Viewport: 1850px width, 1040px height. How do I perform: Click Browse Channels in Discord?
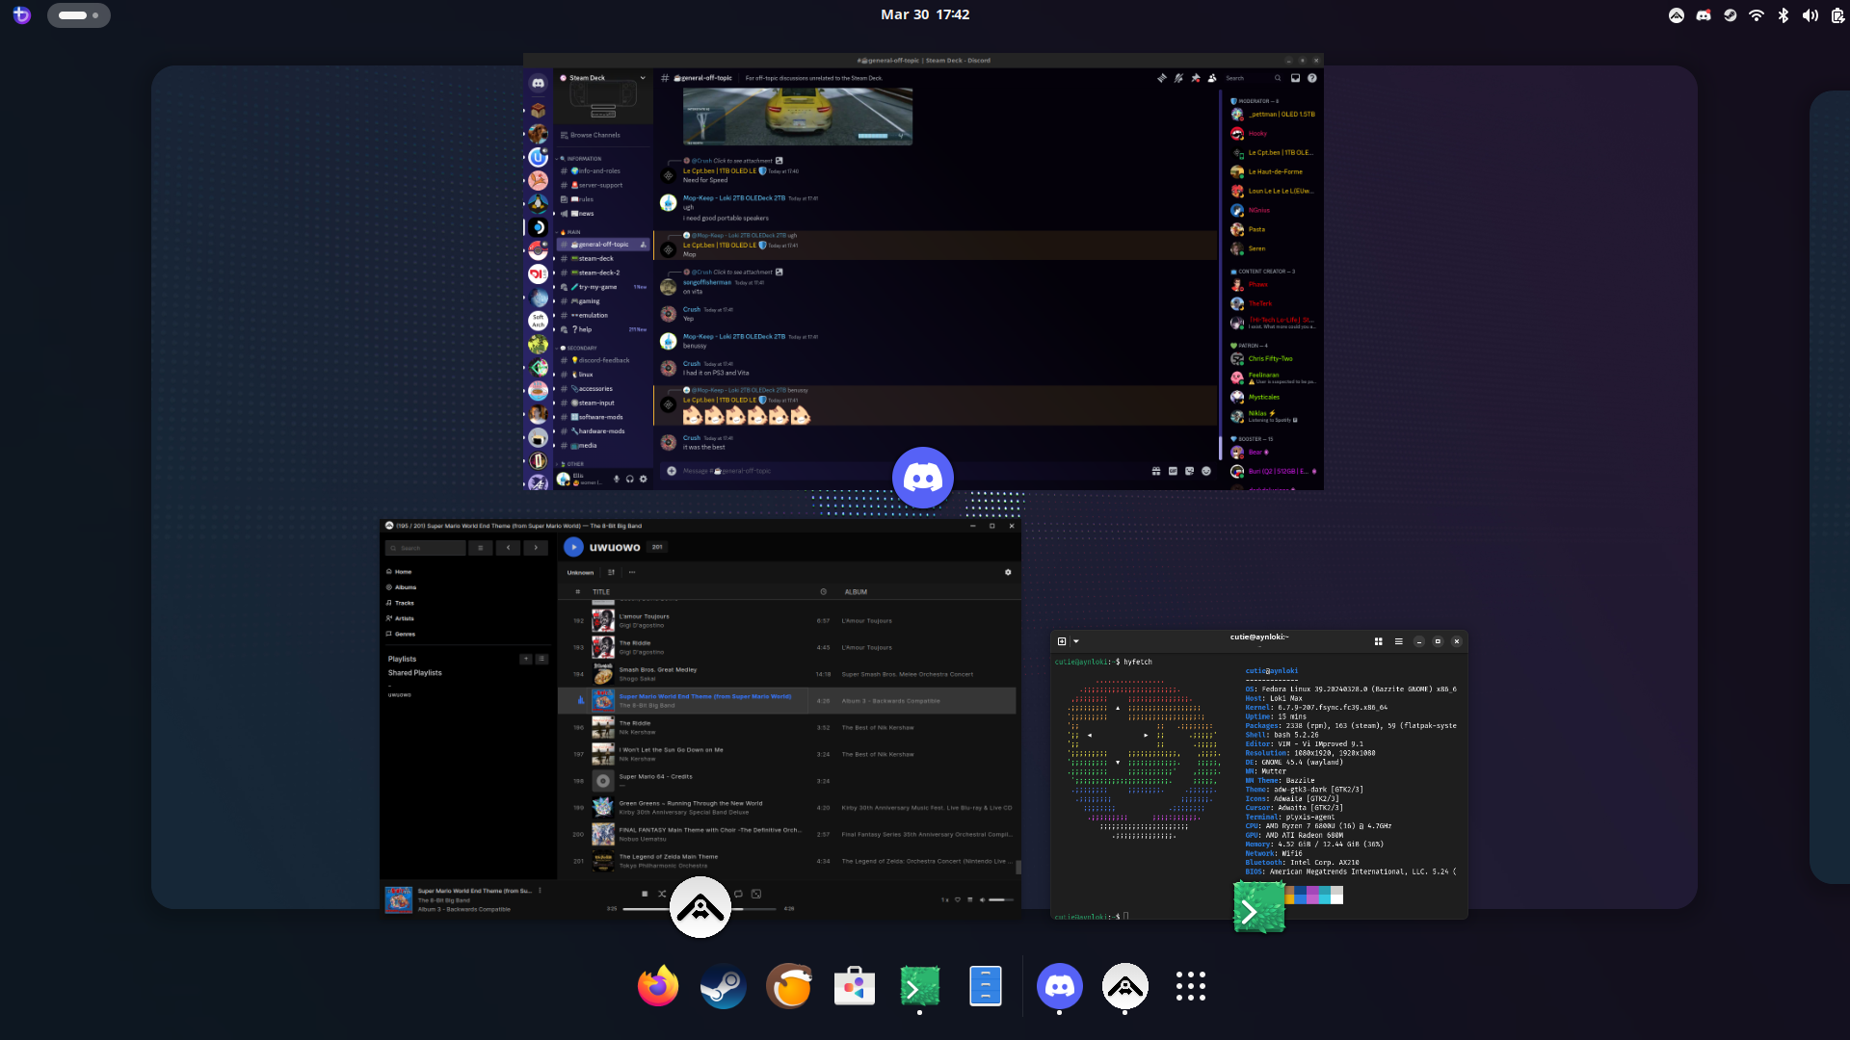(595, 135)
